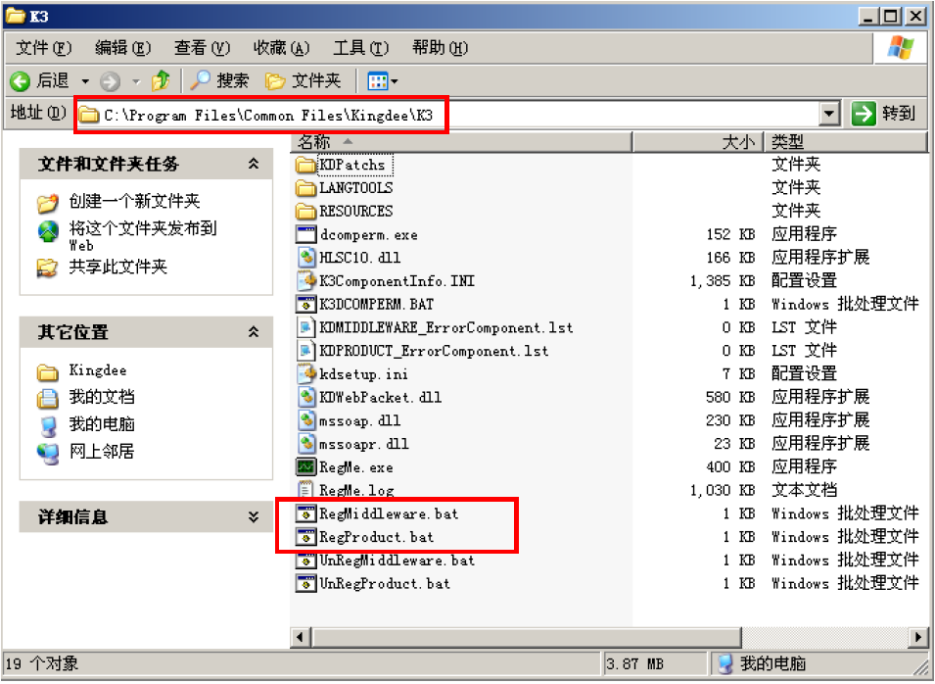This screenshot has height=684, width=935.
Task: Click the horizontal scrollbar thumb
Action: coord(526,637)
